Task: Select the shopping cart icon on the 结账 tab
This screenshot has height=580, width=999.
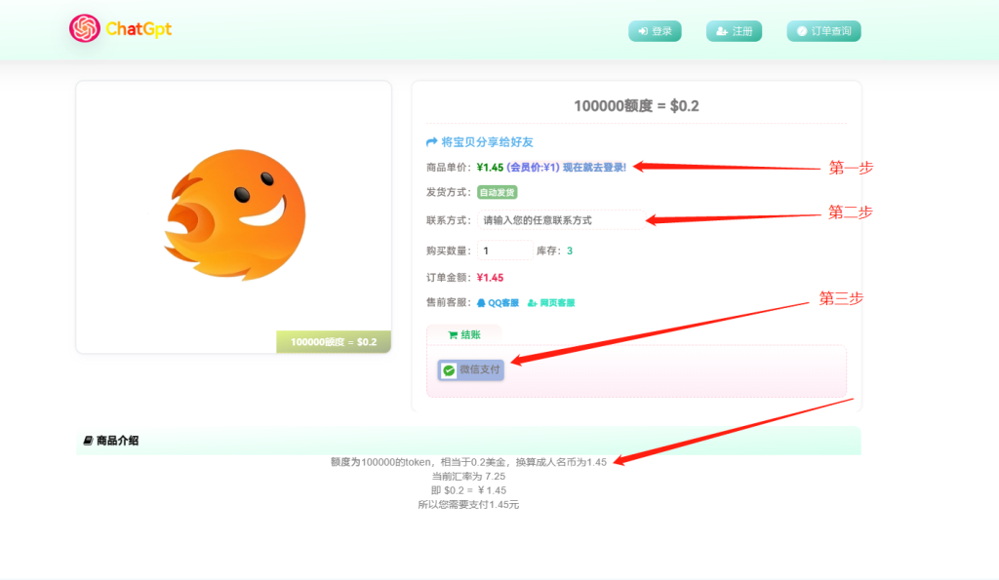Action: tap(452, 334)
